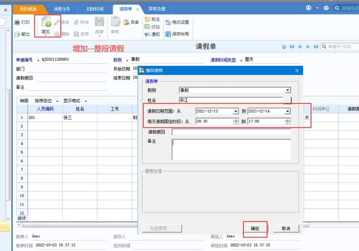Expand the 假别 dropdown in dialog
The height and width of the screenshot is (251, 359).
288,90
